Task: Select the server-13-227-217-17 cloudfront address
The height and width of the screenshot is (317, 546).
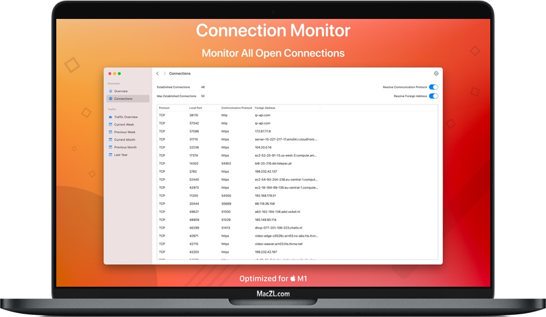Action: pos(286,139)
